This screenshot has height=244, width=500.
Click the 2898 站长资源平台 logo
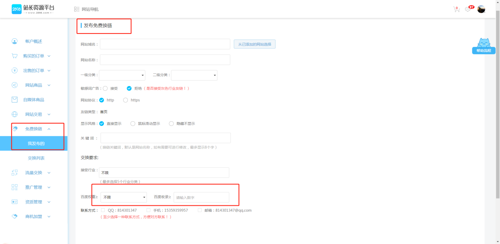[33, 9]
